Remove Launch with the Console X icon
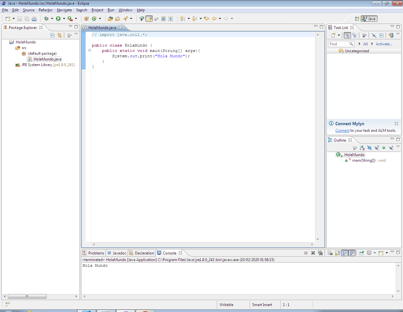 313,253
